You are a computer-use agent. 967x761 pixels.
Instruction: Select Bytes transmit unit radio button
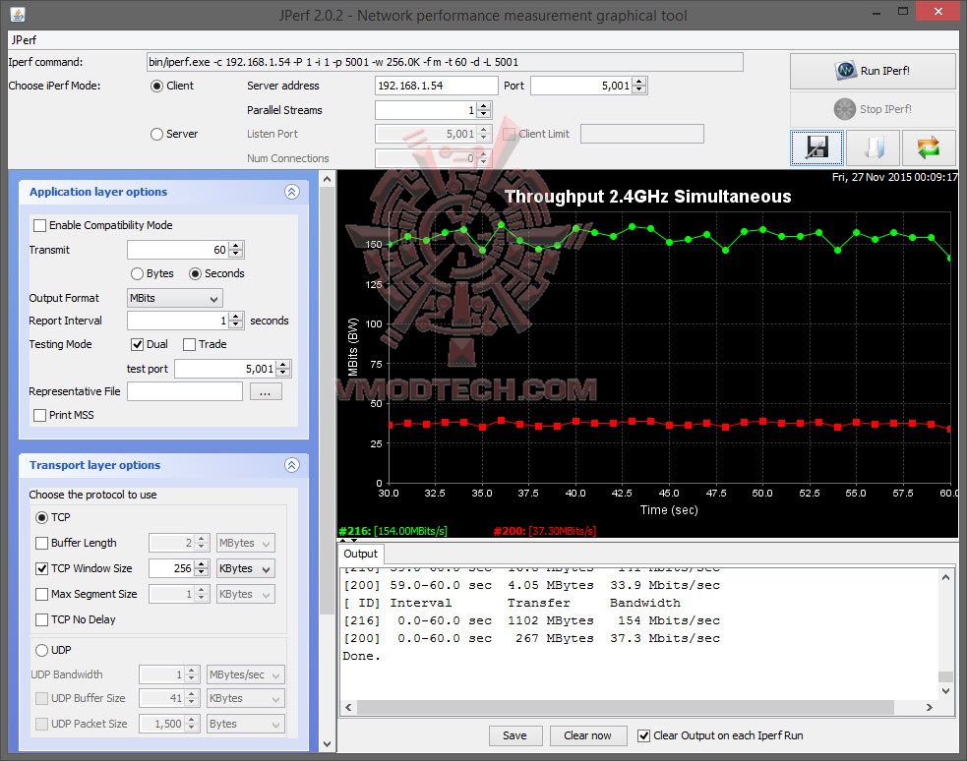click(x=137, y=273)
